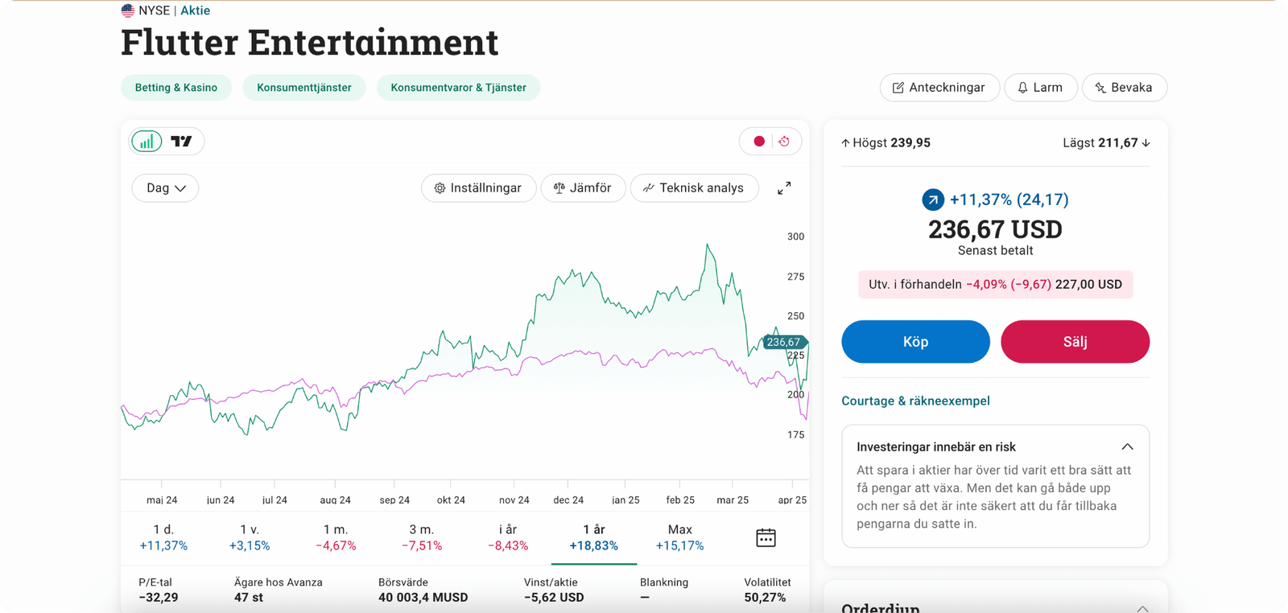Select the 1 v. period tab

[x=250, y=537]
